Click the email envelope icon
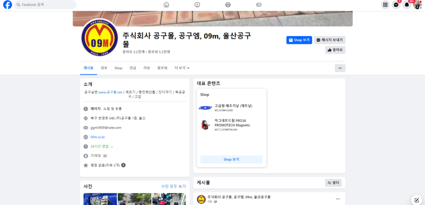The height and width of the screenshot is (205, 425). [x=85, y=128]
